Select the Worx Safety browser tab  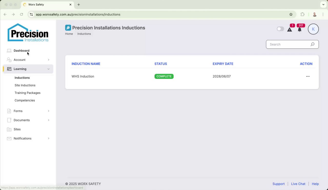[x=47, y=5]
